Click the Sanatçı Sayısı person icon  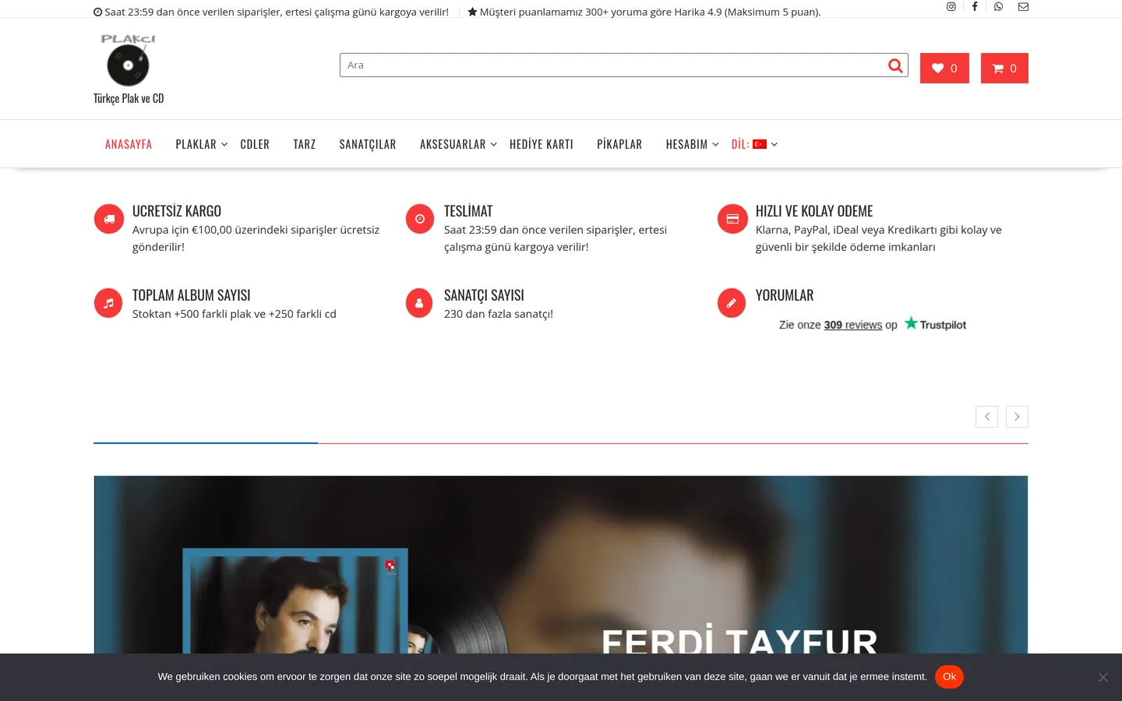pyautogui.click(x=420, y=303)
